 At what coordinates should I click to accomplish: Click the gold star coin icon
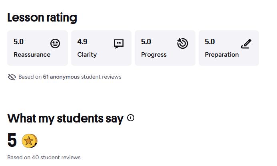click(29, 140)
